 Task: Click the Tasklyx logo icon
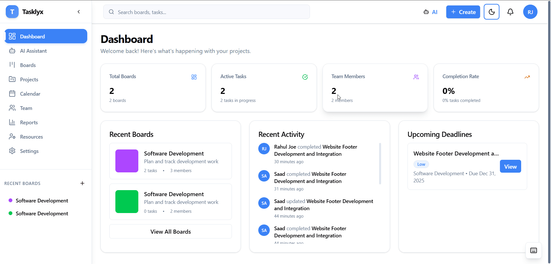click(12, 12)
